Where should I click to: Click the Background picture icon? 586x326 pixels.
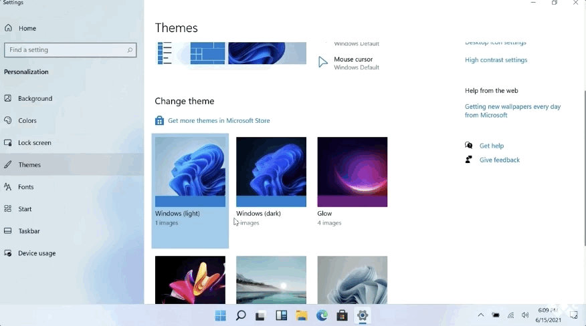click(8, 99)
